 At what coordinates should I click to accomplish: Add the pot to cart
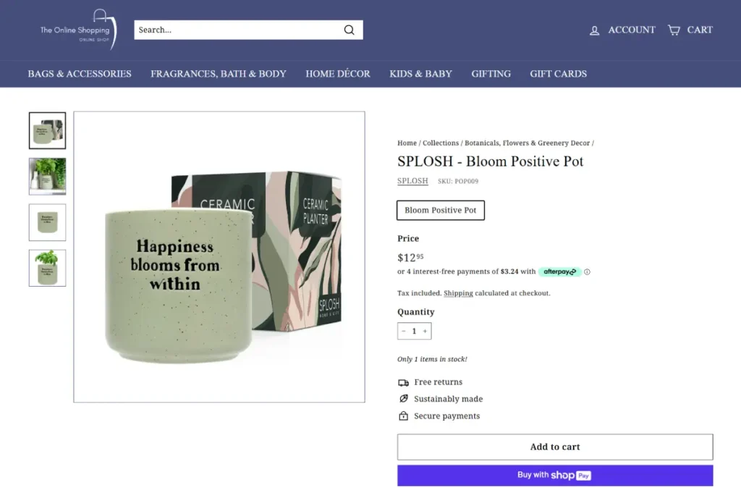(555, 447)
